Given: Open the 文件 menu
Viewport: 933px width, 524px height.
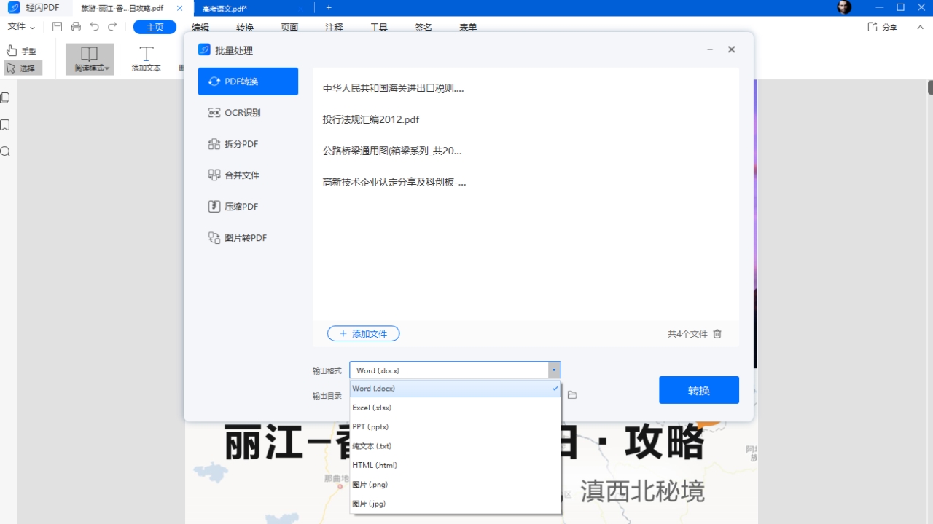Looking at the screenshot, I should point(17,26).
